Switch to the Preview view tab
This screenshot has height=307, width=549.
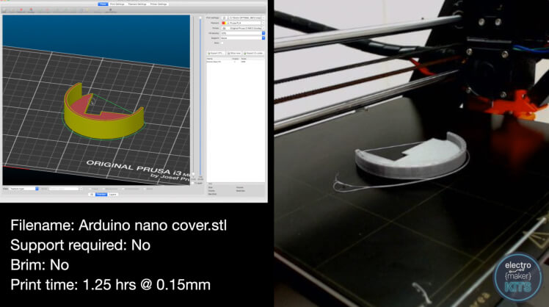(x=101, y=195)
